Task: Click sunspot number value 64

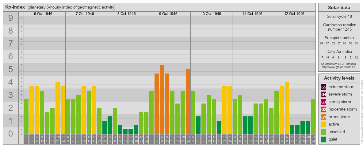Action: coord(322,43)
